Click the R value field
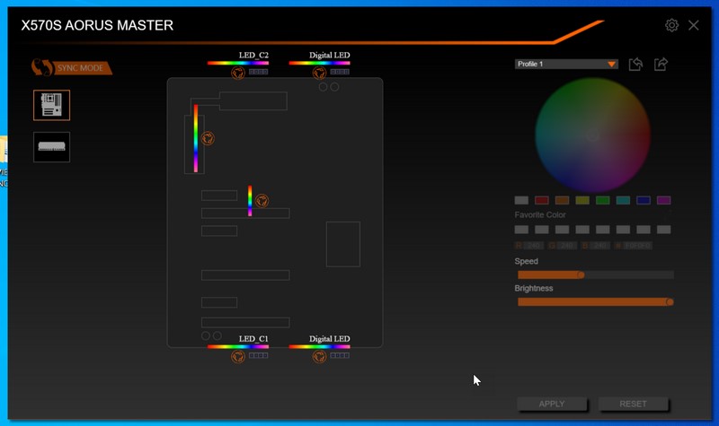This screenshot has height=426, width=719. pyautogui.click(x=533, y=246)
